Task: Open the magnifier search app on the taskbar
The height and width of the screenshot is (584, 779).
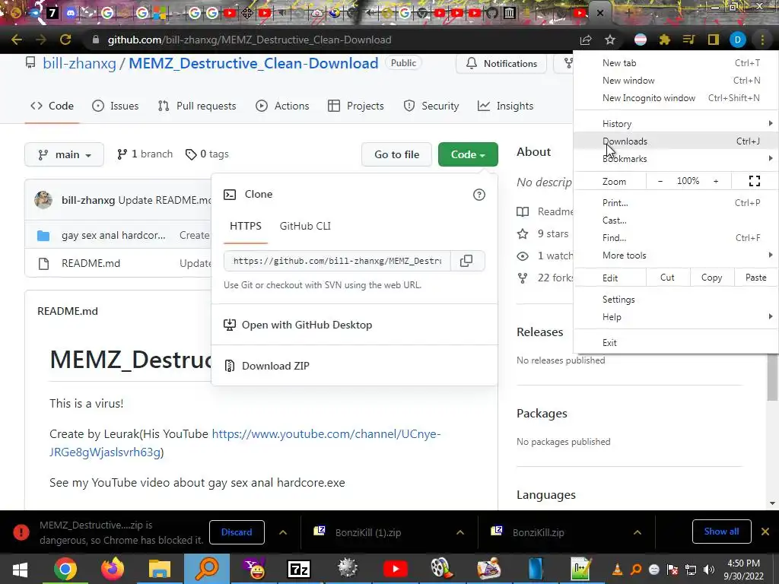Action: [207, 569]
